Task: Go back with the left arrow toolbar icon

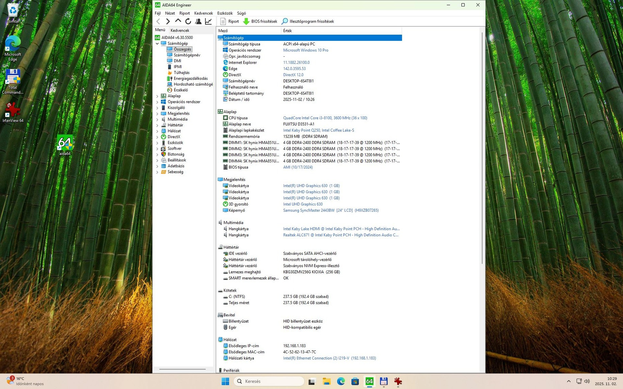Action: [x=158, y=21]
